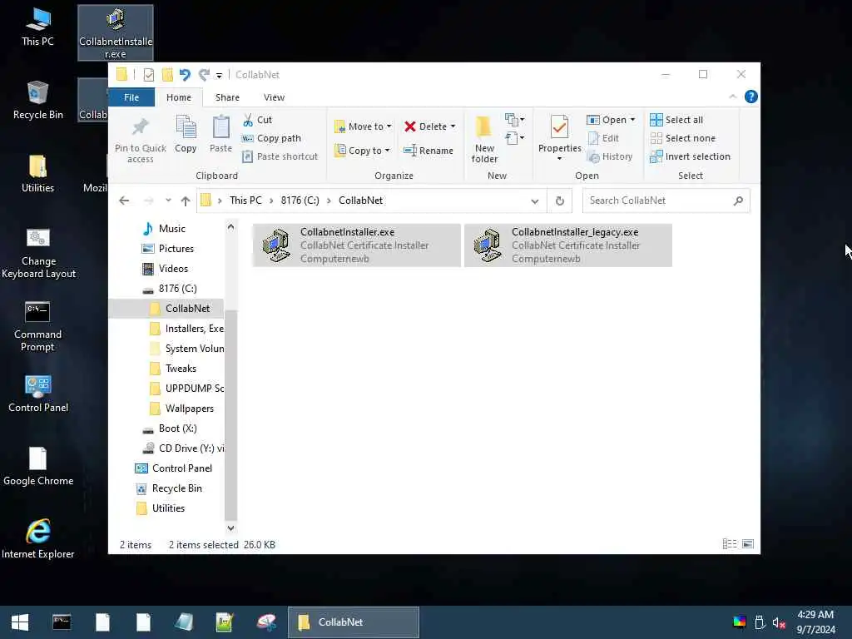Select CollabnetInstaller_legacy.exe file

click(567, 245)
